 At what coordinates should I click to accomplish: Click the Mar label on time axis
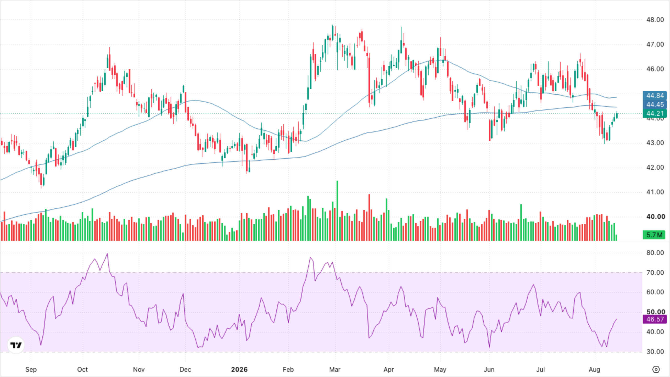335,369
